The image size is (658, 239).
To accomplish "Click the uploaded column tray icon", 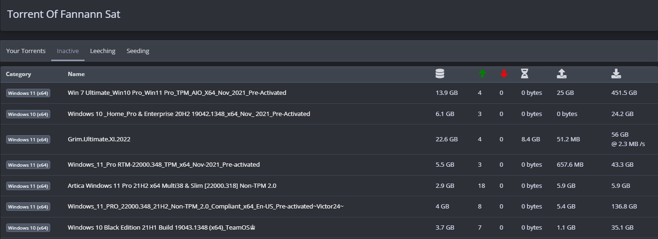I will click(x=562, y=74).
